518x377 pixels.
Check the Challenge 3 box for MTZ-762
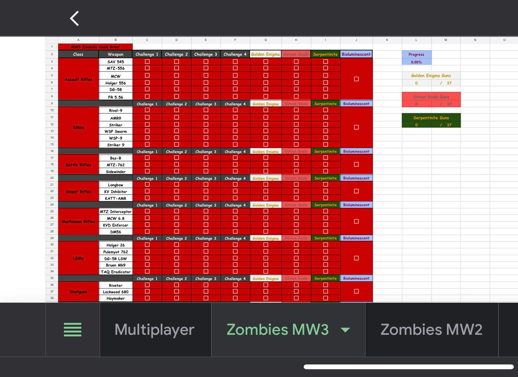[x=205, y=164]
